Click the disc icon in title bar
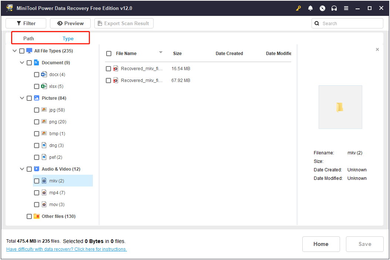This screenshot has width=390, height=260. (x=322, y=8)
